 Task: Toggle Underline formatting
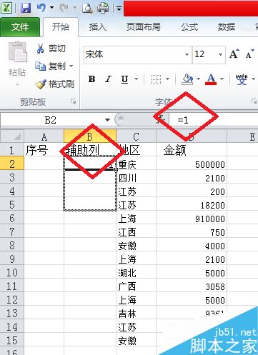click(x=124, y=79)
